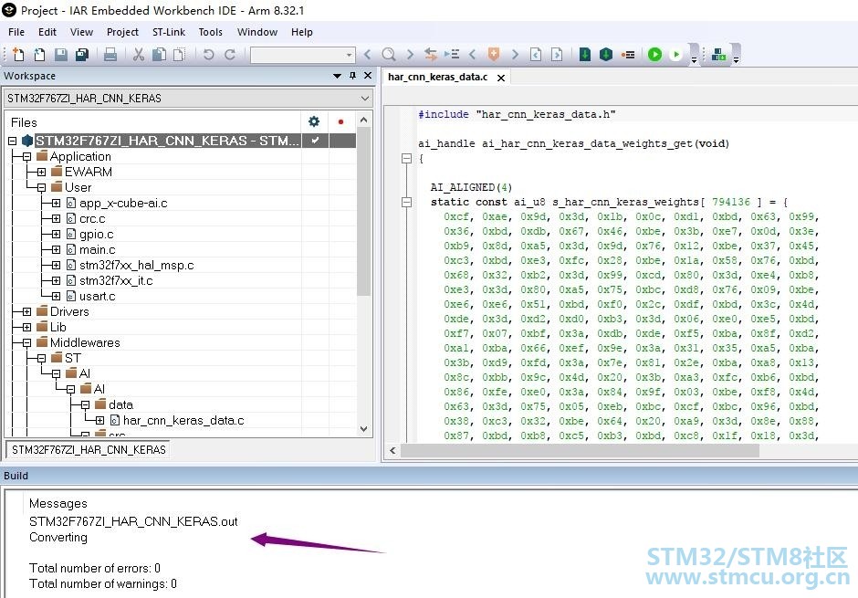Open the View menu
Viewport: 858px width, 598px height.
pyautogui.click(x=81, y=32)
